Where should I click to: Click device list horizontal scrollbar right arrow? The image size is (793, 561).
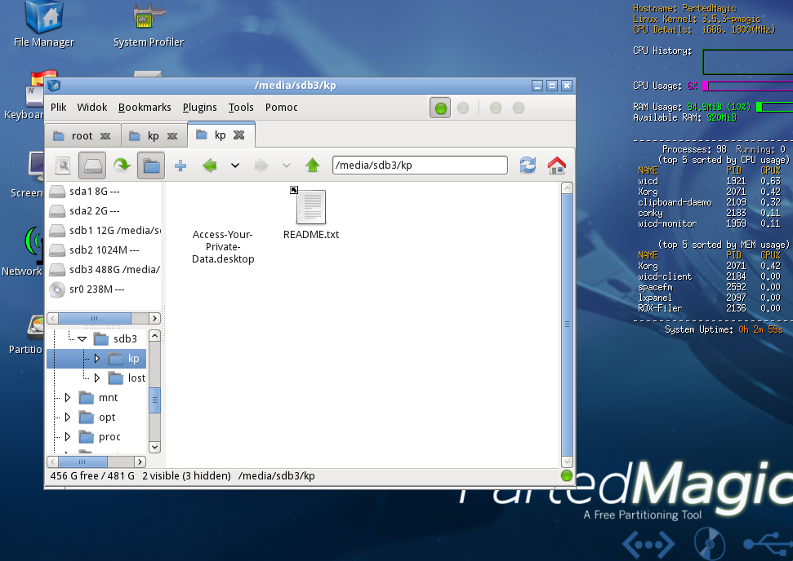pos(154,318)
